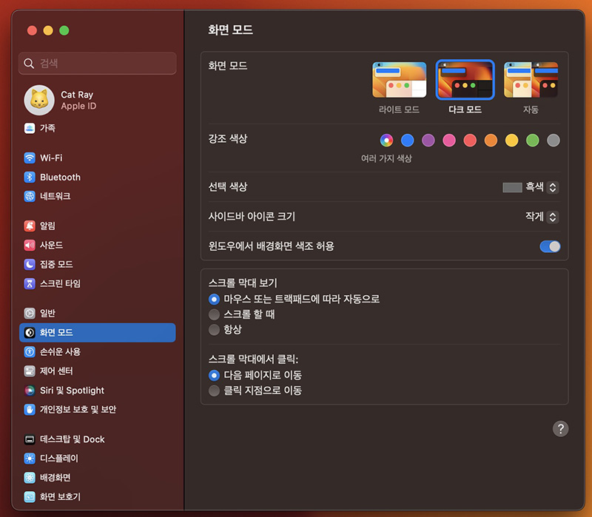Open the help question mark button
The height and width of the screenshot is (517, 592).
pos(561,429)
